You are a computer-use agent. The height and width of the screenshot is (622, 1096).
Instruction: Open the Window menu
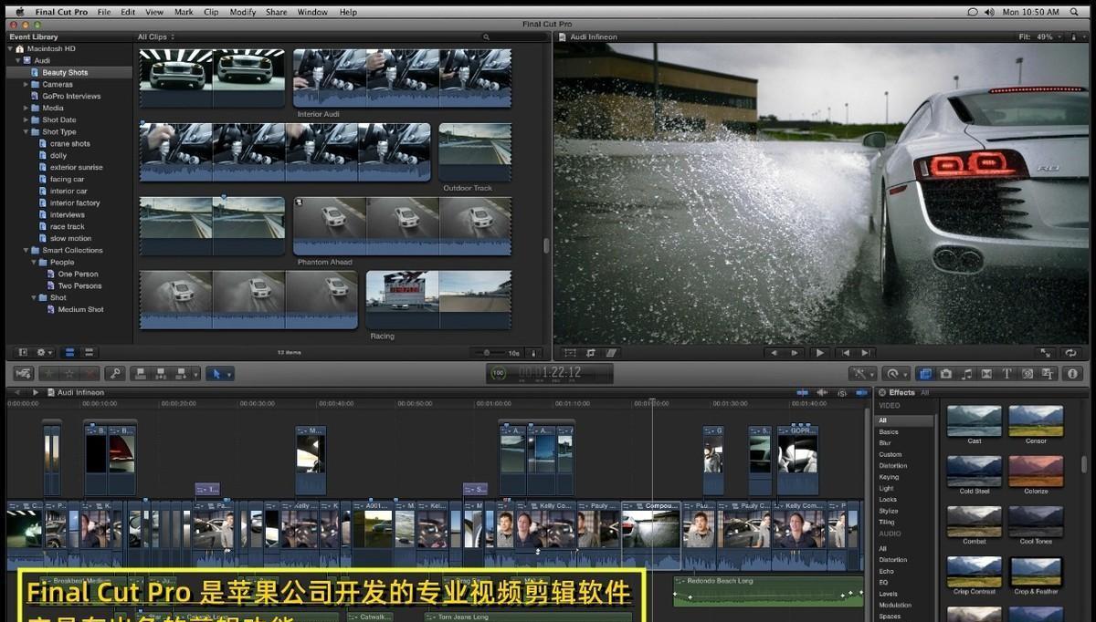click(x=312, y=12)
